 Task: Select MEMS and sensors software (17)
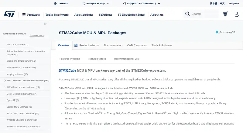point(23,87)
